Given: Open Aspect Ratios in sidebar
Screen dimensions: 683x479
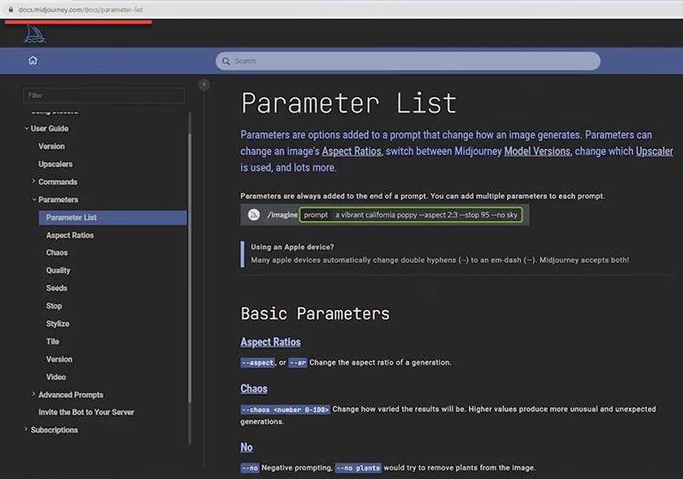Looking at the screenshot, I should click(x=69, y=235).
